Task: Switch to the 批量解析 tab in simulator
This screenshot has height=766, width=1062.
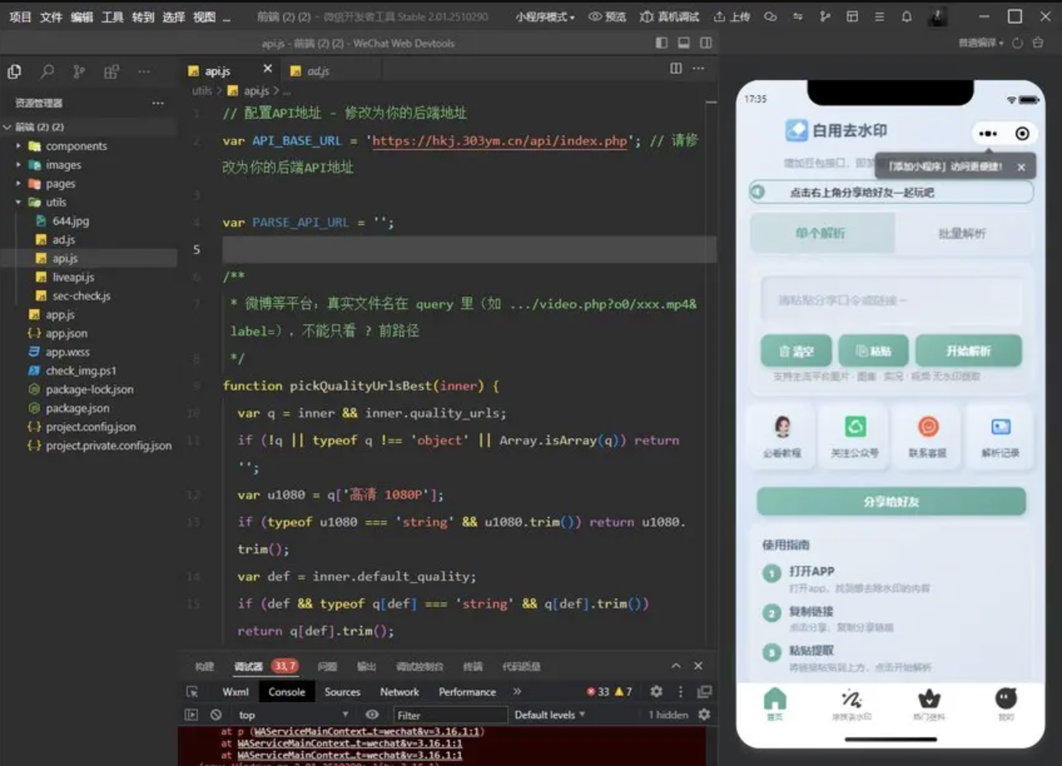Action: coord(962,233)
